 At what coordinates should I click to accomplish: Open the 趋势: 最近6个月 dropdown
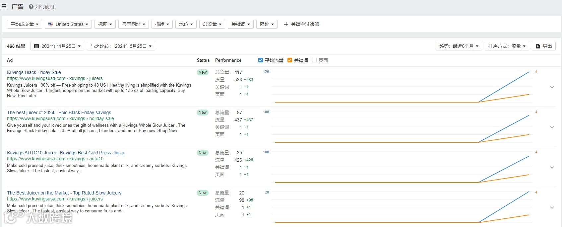[x=459, y=46]
